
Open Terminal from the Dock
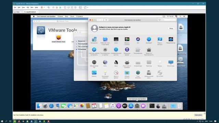coord(152,106)
